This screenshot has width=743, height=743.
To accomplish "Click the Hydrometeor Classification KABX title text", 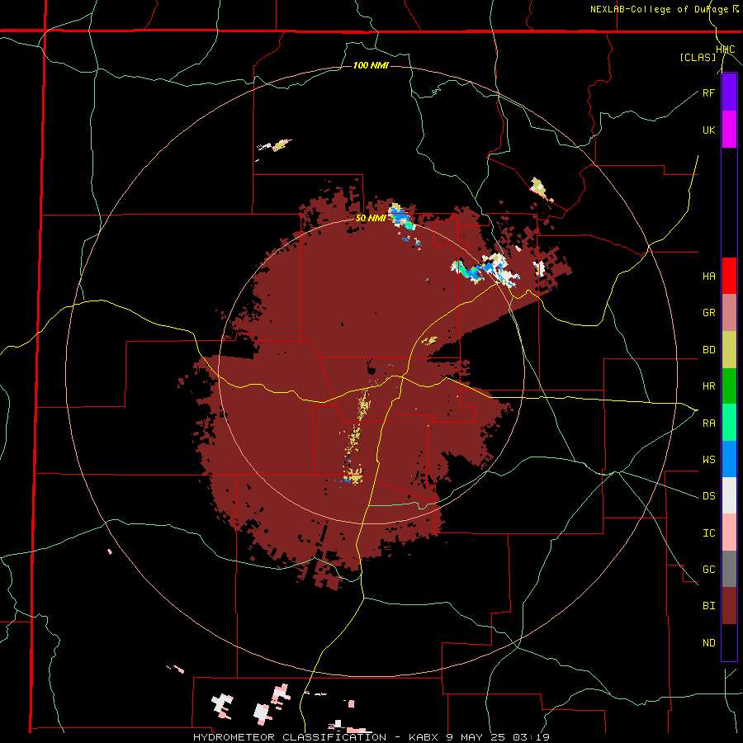I will (371, 737).
